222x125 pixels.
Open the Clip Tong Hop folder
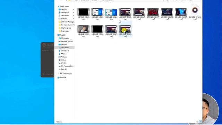(x=65, y=28)
